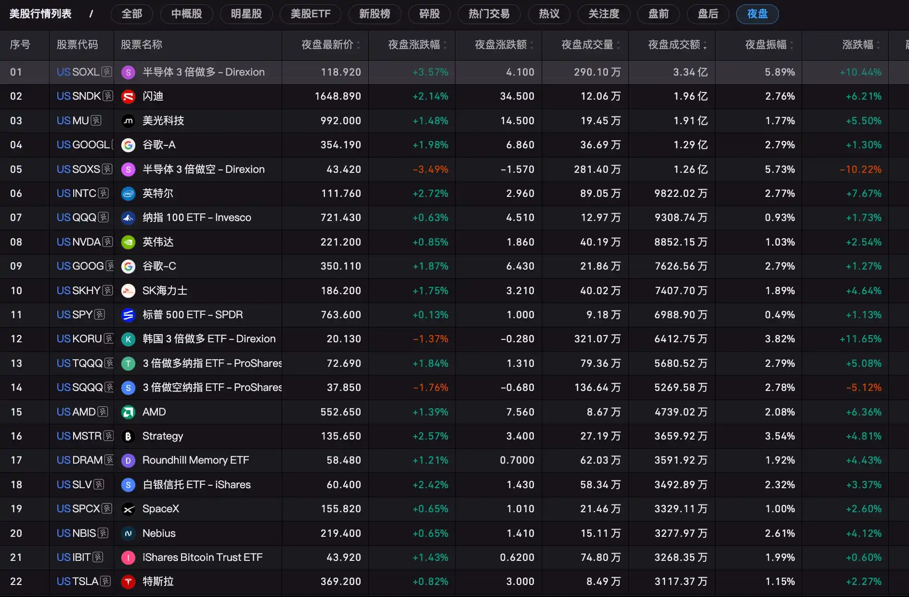Switch to the 全部 tab
This screenshot has width=909, height=597.
[132, 14]
